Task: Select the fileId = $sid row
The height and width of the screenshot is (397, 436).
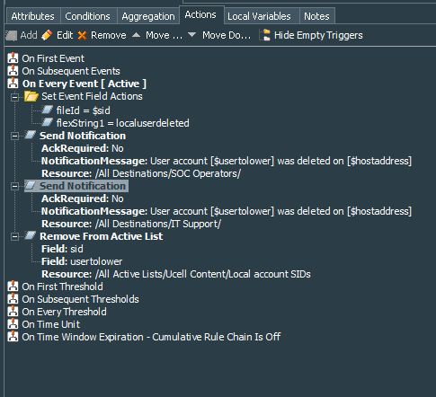Action: [x=84, y=110]
